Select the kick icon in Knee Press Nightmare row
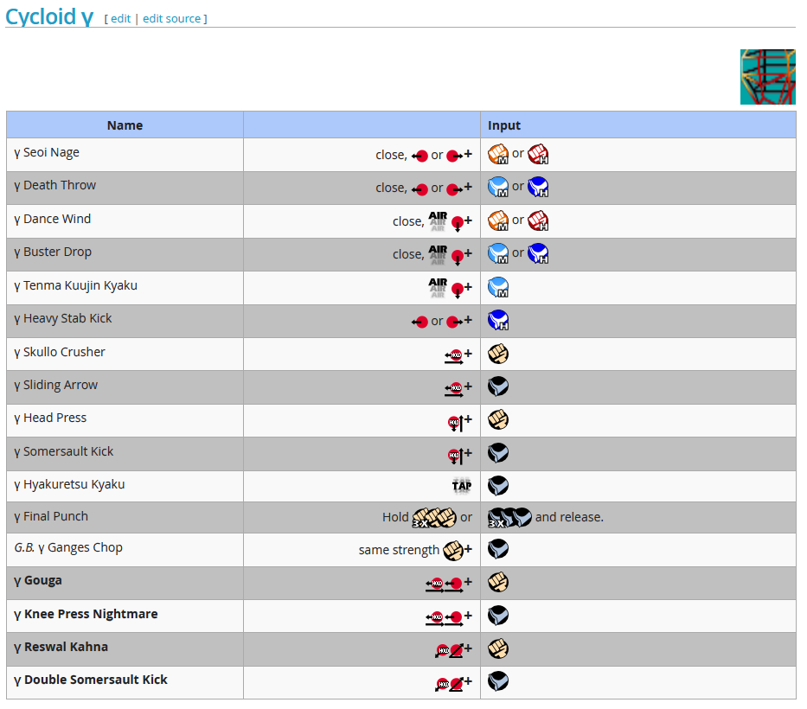Image resolution: width=807 pixels, height=709 pixels. [x=498, y=616]
